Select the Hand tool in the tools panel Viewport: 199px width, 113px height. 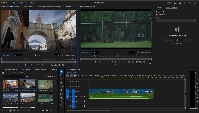coord(61,98)
